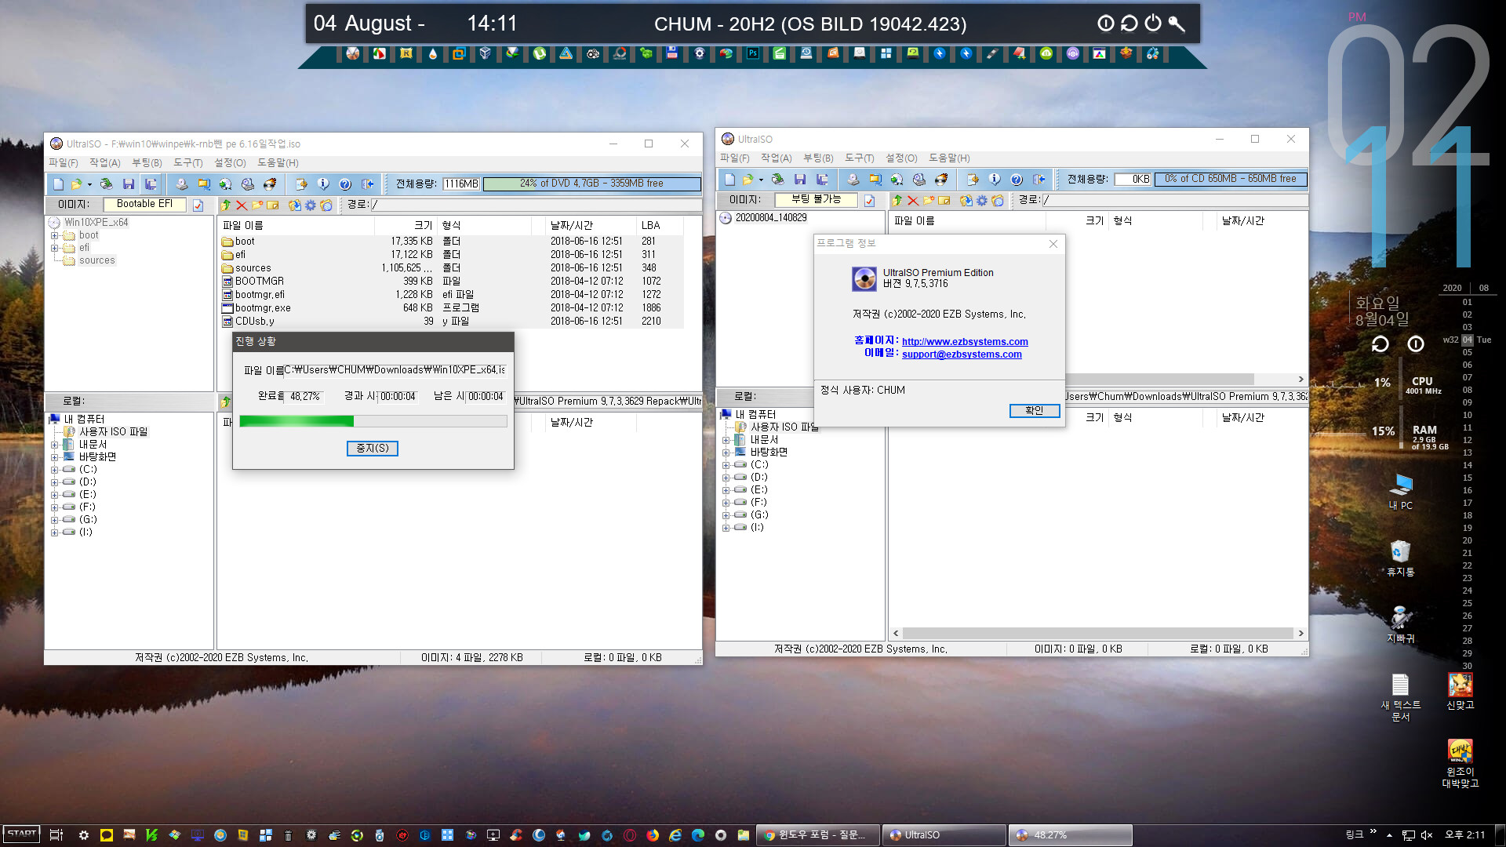
Task: Expand (C:) drive in left local tree
Action: [x=55, y=470]
